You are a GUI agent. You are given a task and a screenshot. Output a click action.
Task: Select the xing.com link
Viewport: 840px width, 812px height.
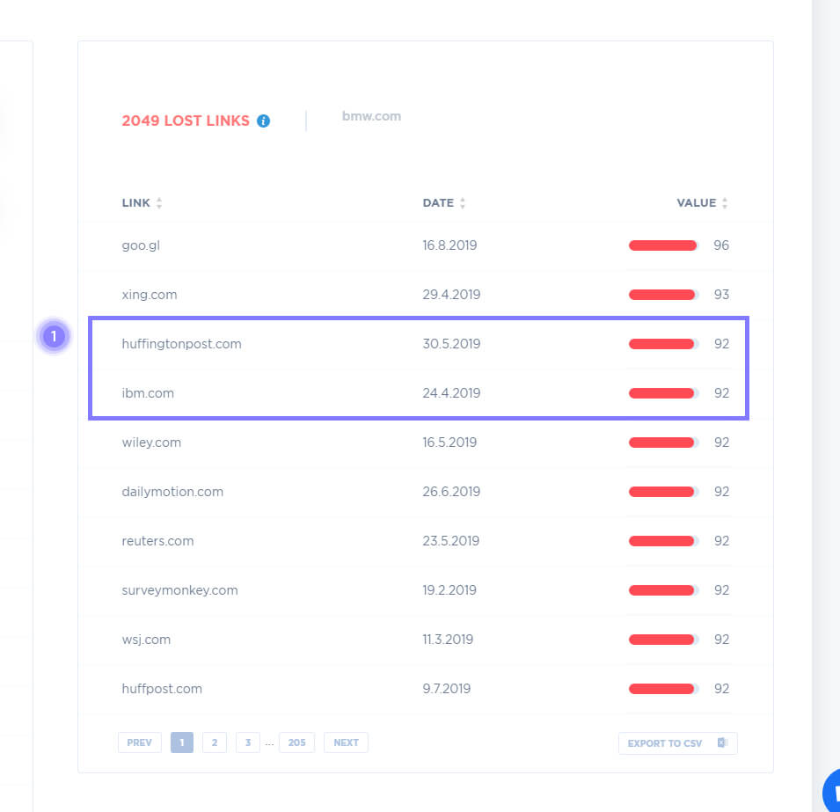pos(149,295)
